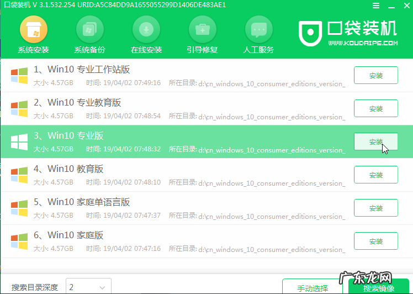
Task: Click directory path of Win10 家庭版
Action: click(x=272, y=249)
